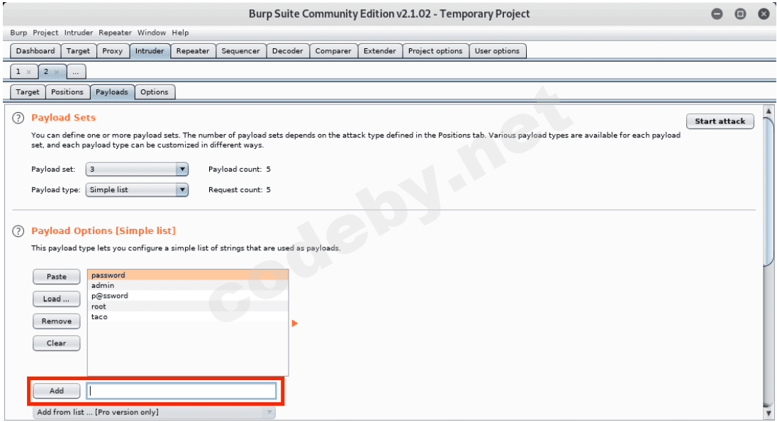Click the orange arrow beside payload list
777x422 pixels.
(295, 323)
